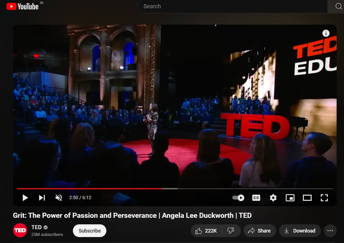This screenshot has width=344, height=243.
Task: Play the paused video
Action: [25, 197]
